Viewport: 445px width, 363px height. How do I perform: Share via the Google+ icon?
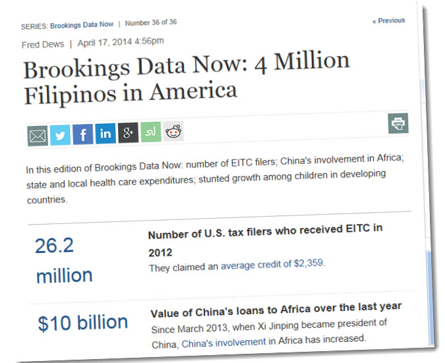coord(128,132)
